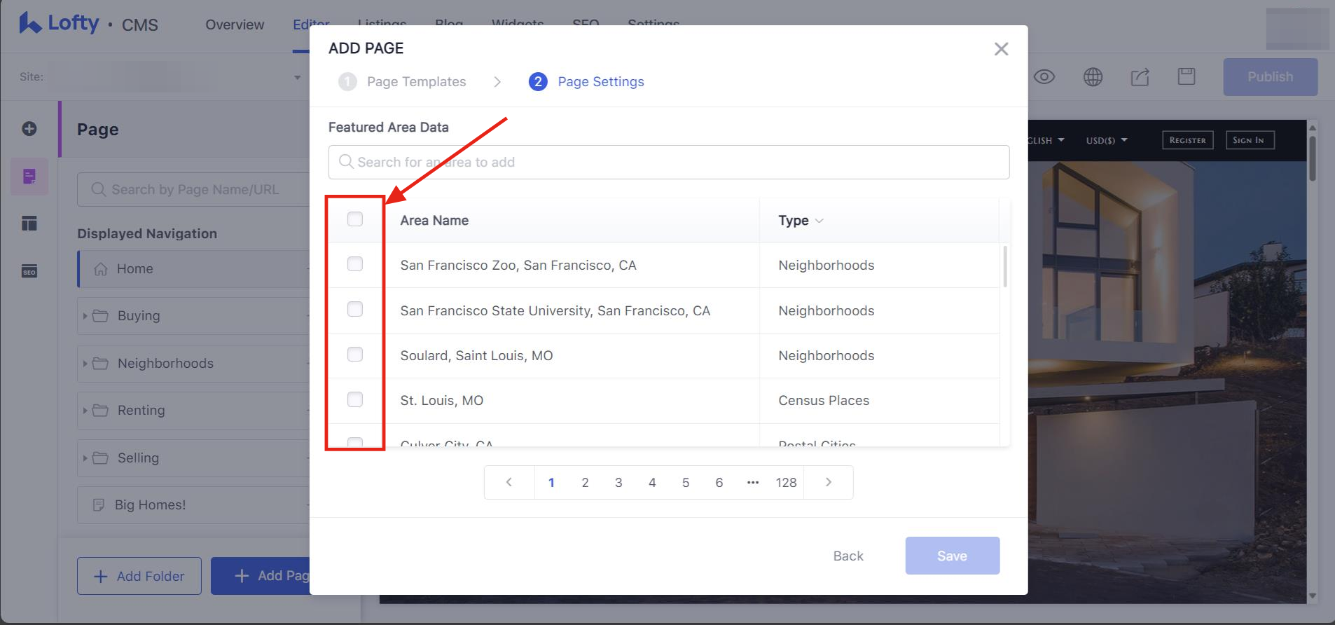Screen dimensions: 1335x625
Task: Go to page 3 of results
Action: [x=618, y=483]
